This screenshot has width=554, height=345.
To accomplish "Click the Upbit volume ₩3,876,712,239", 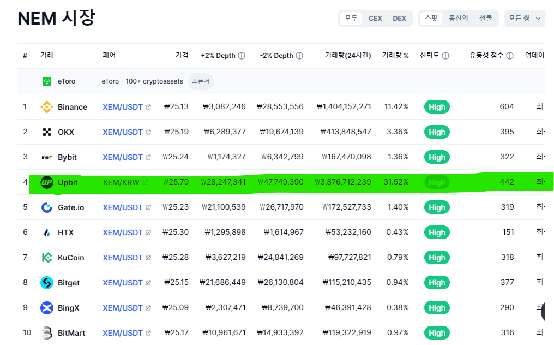I will pyautogui.click(x=343, y=182).
